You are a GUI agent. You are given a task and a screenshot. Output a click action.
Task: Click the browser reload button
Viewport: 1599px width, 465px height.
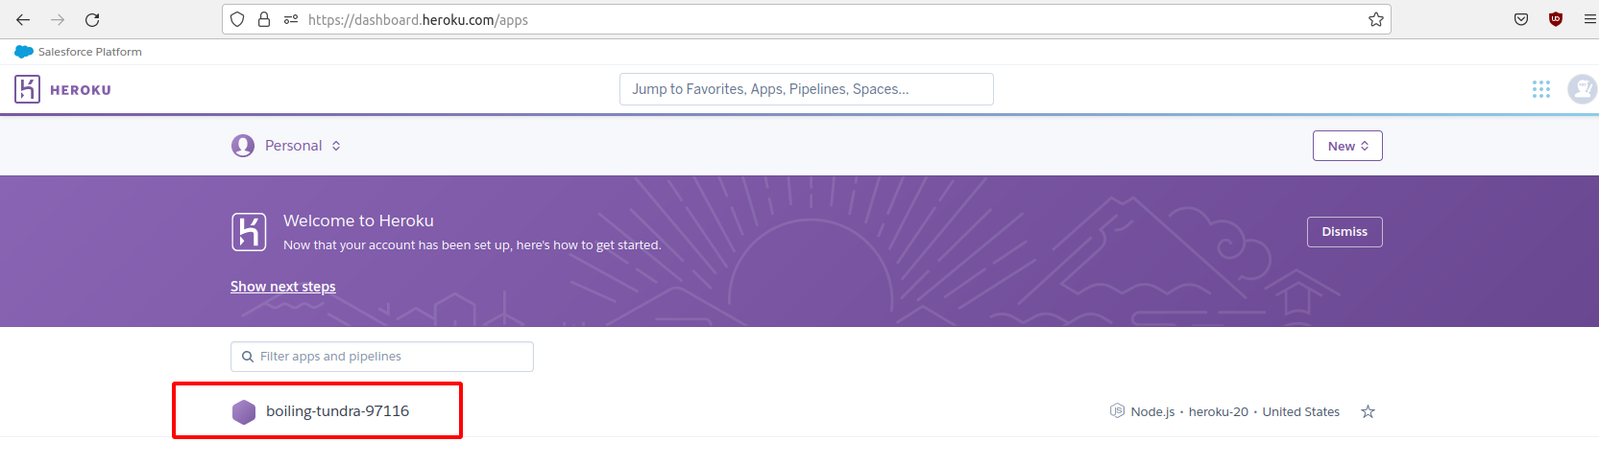click(x=92, y=19)
